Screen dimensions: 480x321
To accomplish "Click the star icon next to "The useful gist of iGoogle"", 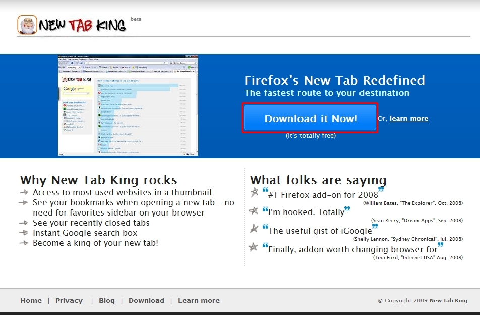I will click(254, 229).
